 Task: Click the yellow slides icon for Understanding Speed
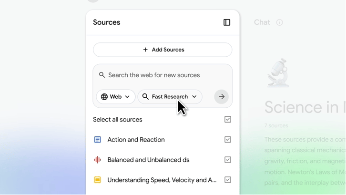pos(98,180)
